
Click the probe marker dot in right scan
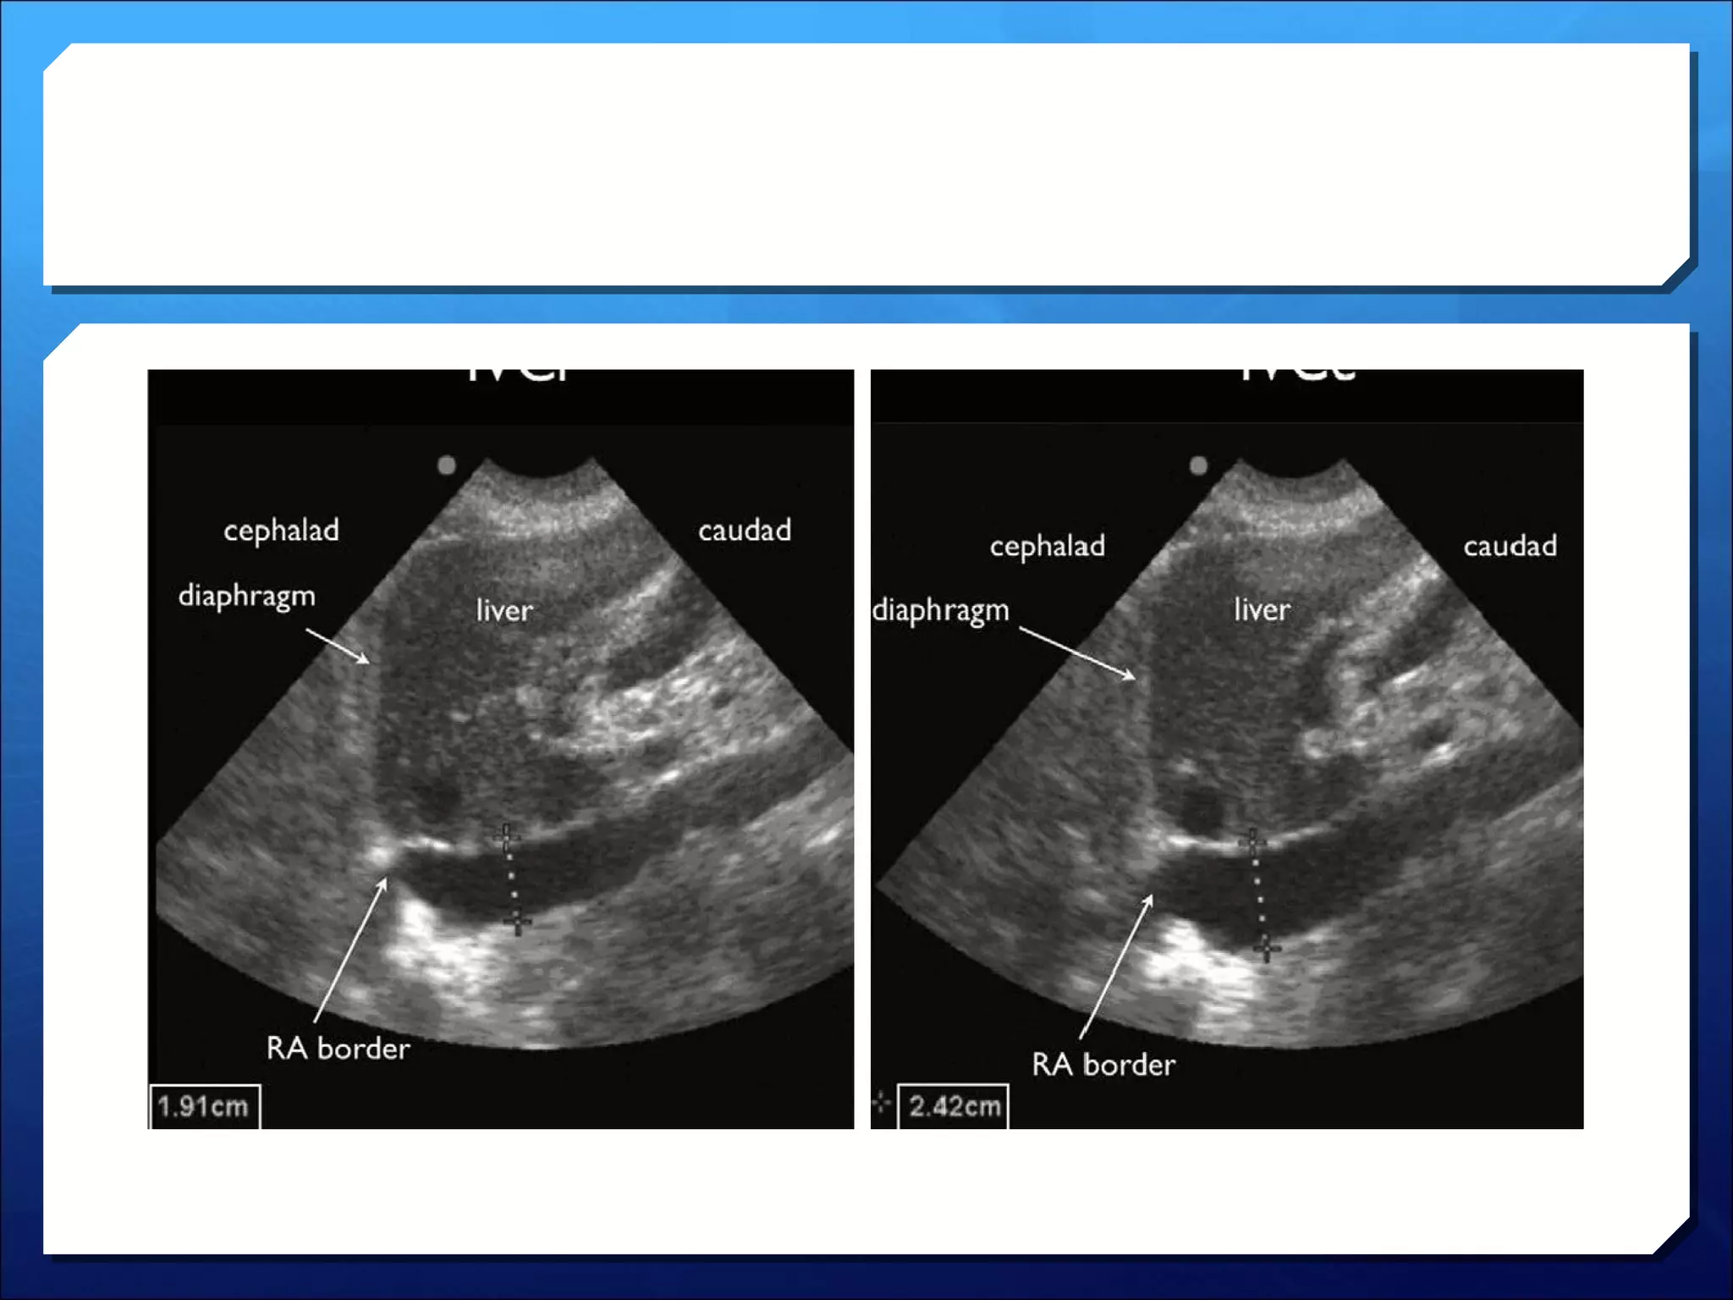[x=1198, y=465]
